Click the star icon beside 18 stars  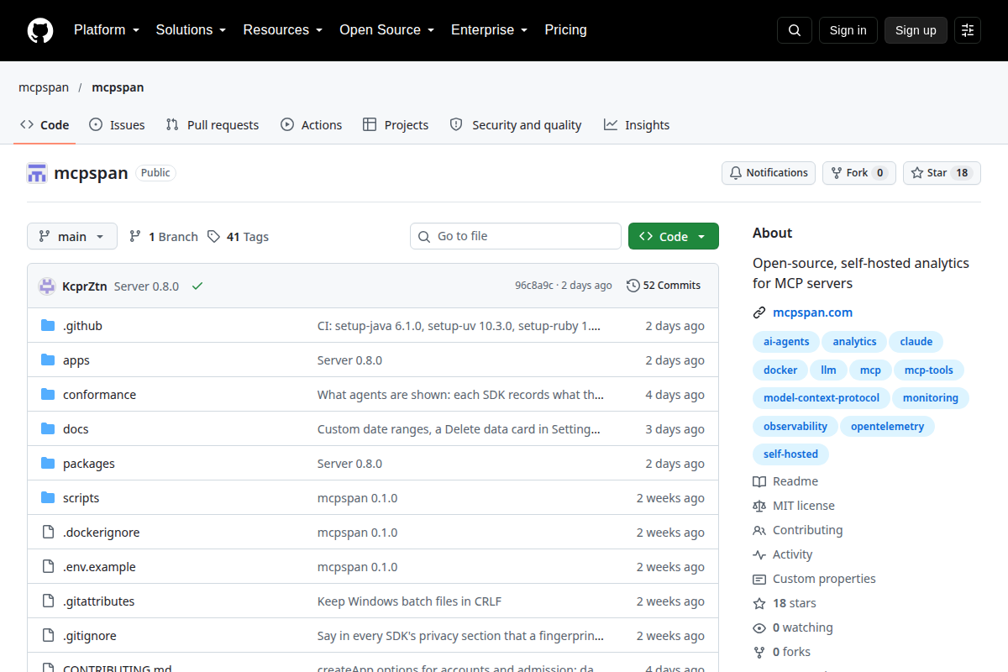[x=759, y=603]
